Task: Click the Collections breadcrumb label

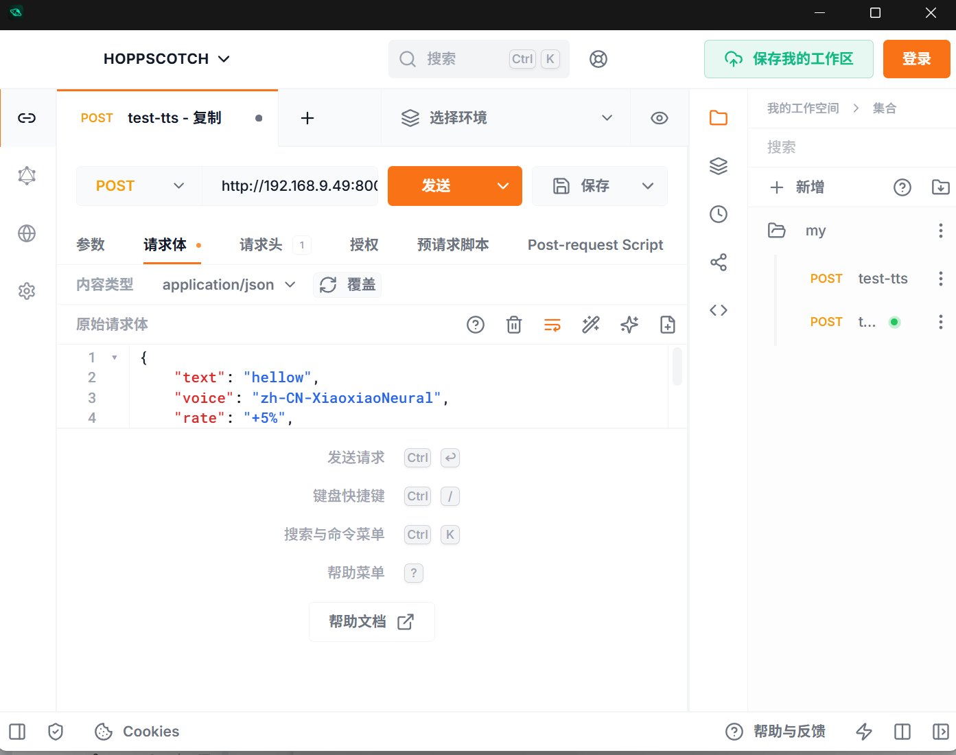Action: click(885, 108)
